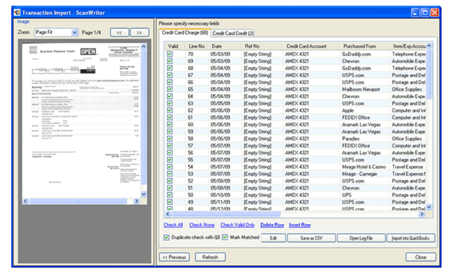Sort by Purchased From column header
Screen dimensions: 457x274
coord(359,46)
